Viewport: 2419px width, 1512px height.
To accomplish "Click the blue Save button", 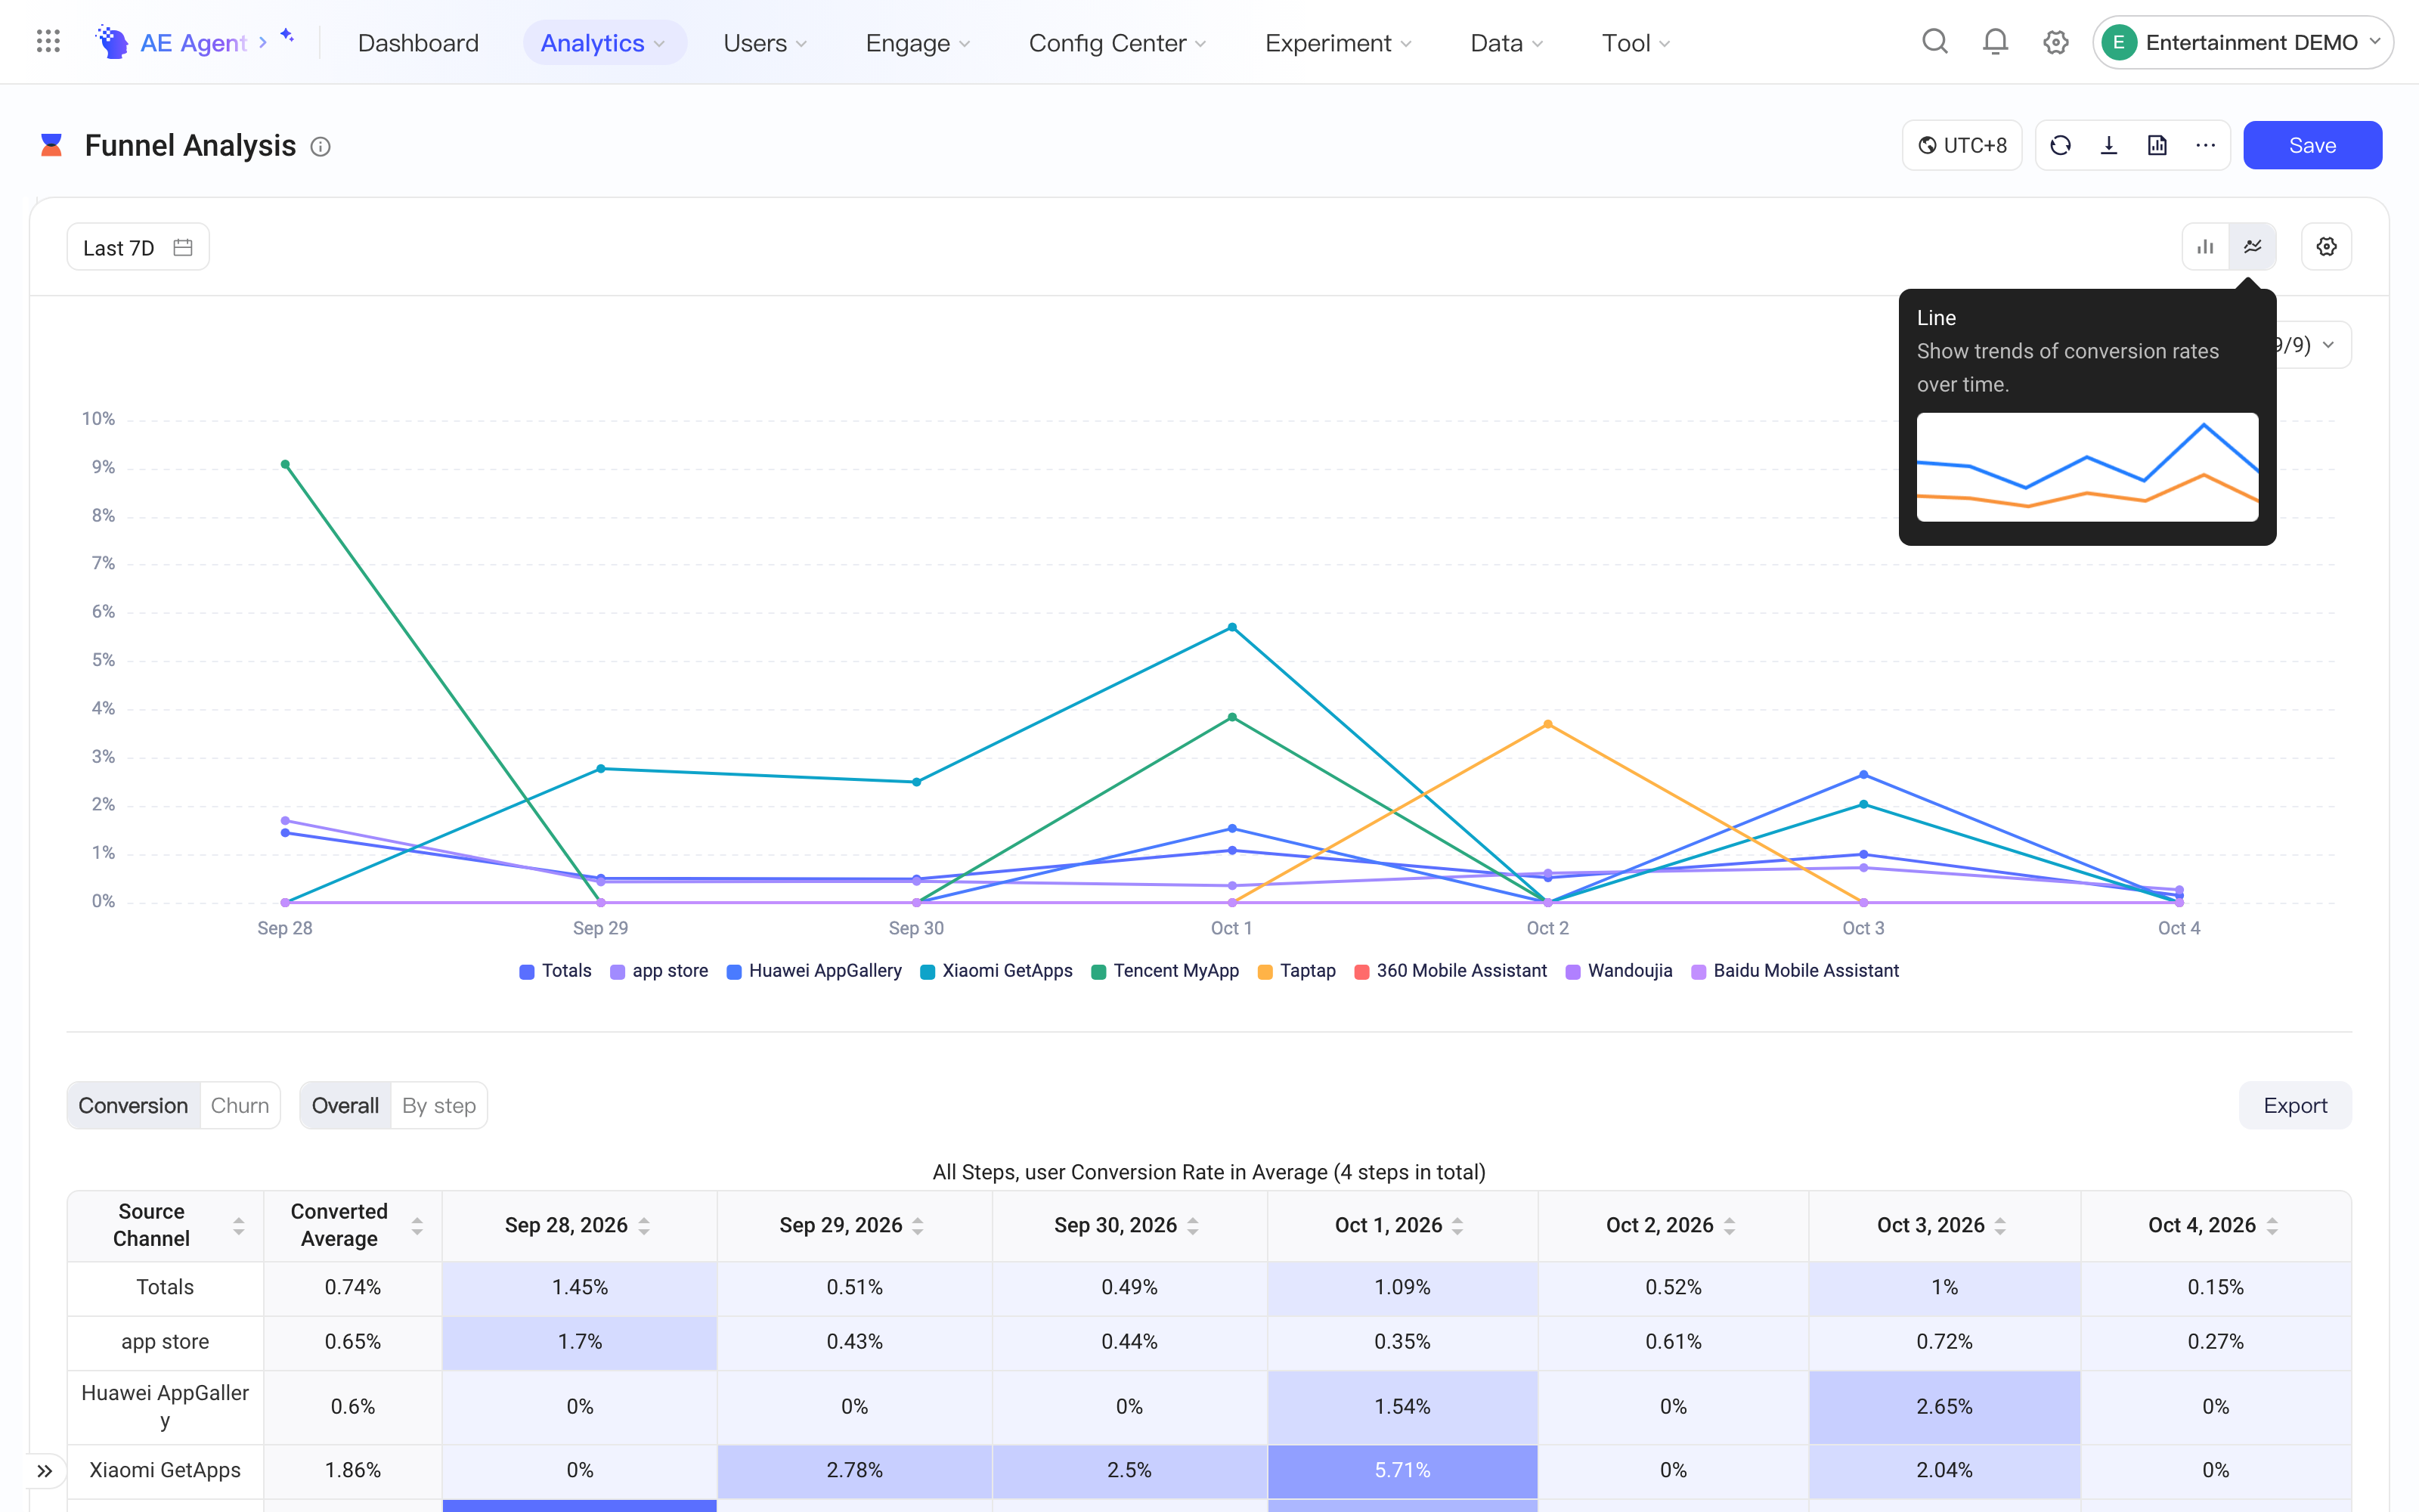I will tap(2312, 146).
